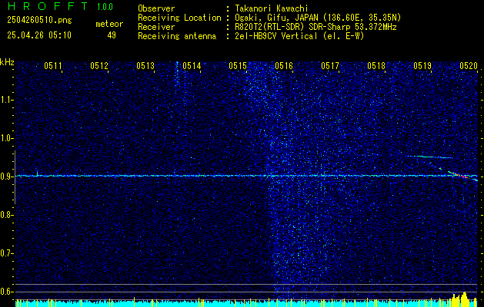The height and width of the screenshot is (307, 484).
Task: Click observer name Takanori Kawachi
Action: [x=270, y=8]
